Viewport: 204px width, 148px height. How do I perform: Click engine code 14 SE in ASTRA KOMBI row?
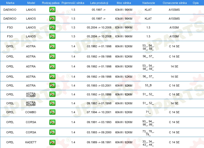tap(174, 103)
